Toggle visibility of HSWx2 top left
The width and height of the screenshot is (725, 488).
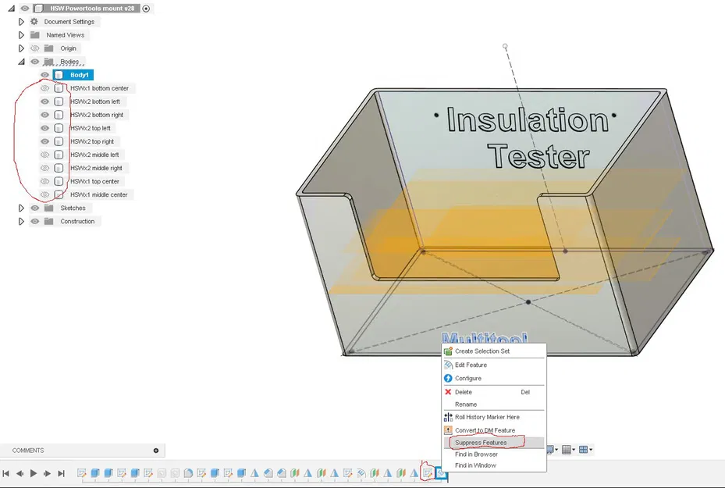tap(44, 127)
